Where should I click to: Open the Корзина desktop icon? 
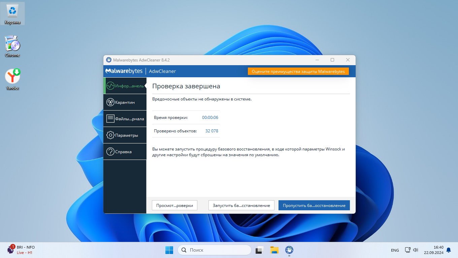(12, 13)
